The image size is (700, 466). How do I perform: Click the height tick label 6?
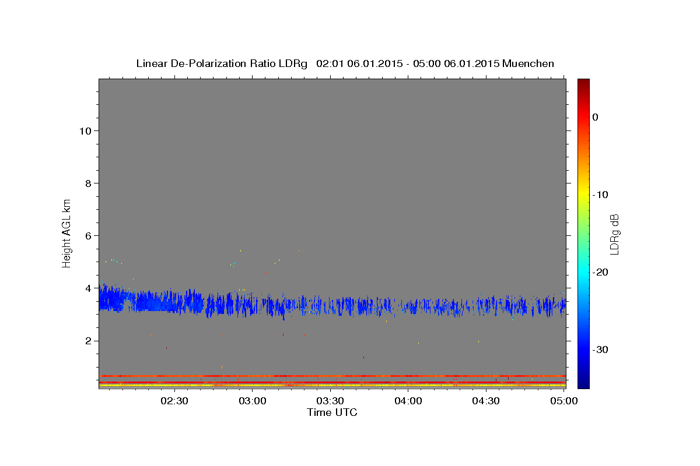(x=87, y=236)
